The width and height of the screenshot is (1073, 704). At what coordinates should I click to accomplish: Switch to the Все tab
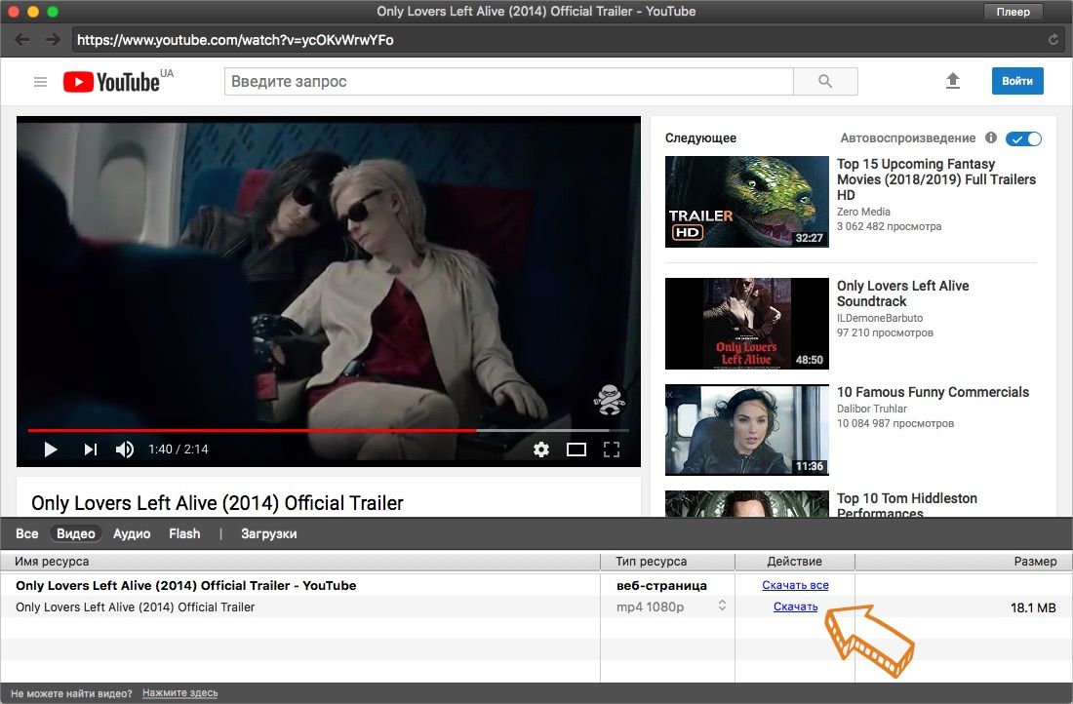(27, 533)
